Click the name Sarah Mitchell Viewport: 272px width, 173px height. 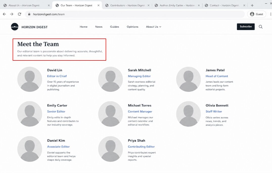140,70
